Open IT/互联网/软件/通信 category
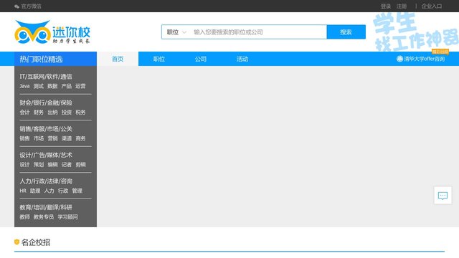This screenshot has height=258, width=459. point(46,77)
